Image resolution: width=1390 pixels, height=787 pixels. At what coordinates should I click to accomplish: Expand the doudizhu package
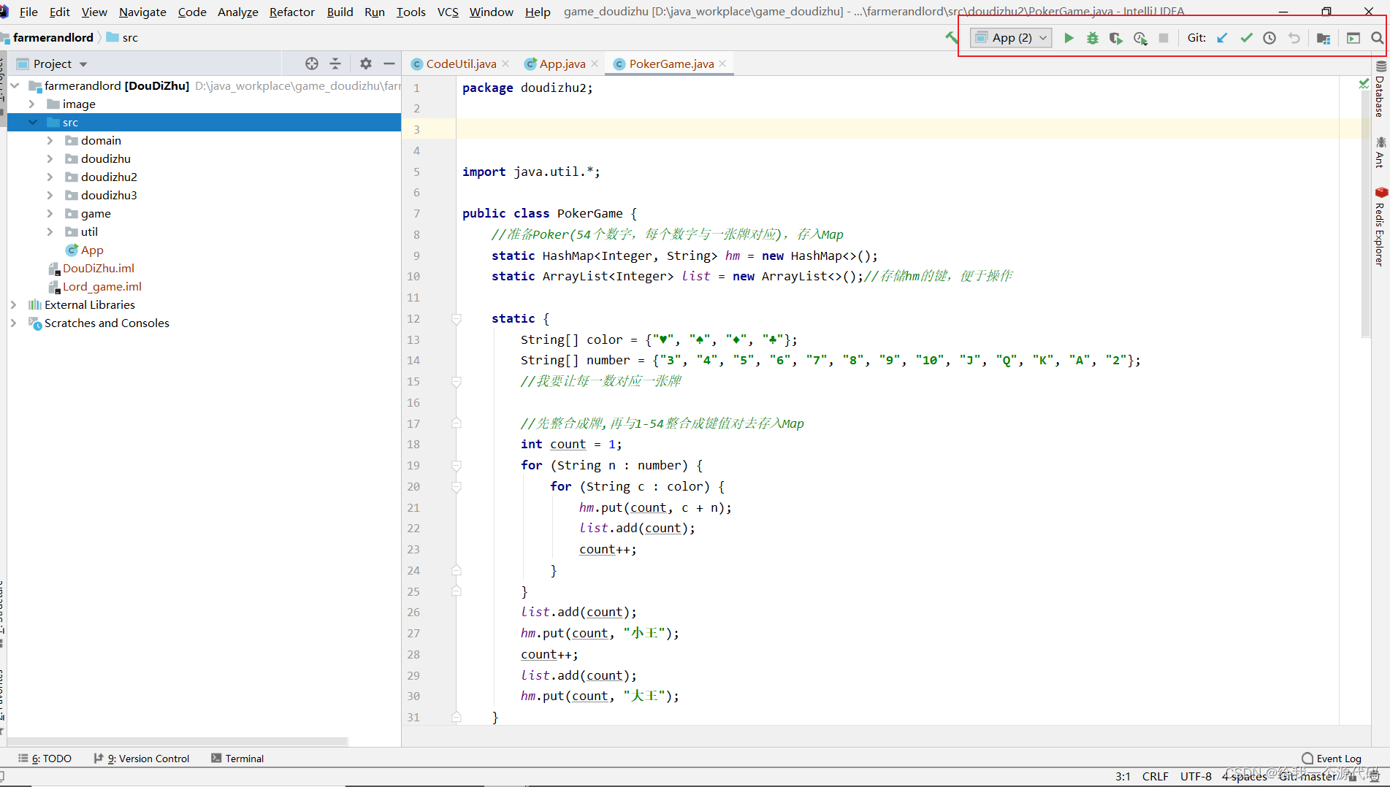click(x=50, y=158)
